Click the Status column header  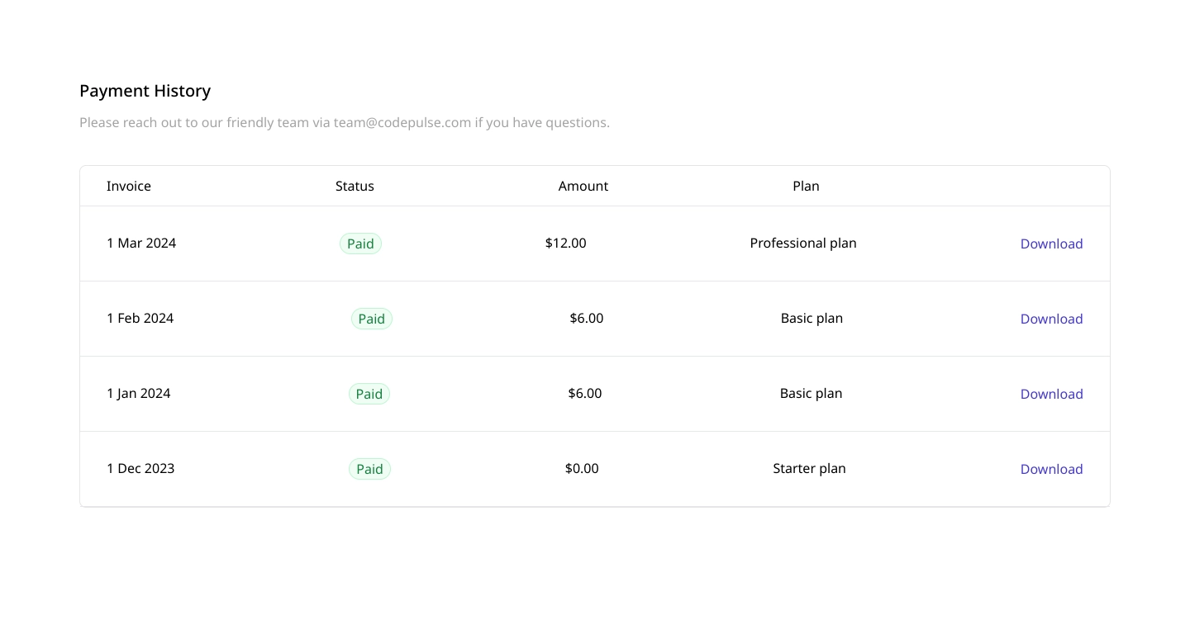point(355,186)
